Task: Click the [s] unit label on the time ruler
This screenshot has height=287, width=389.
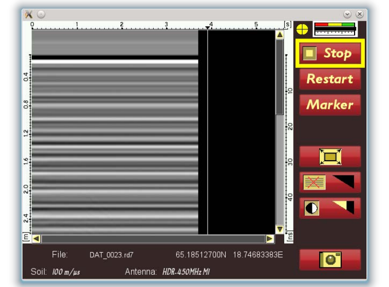Action: pos(288,24)
